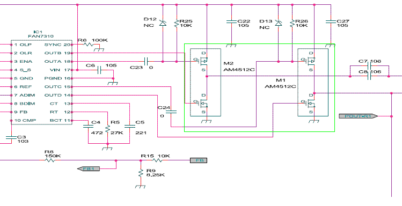Click the R9 8.25K resistor

point(141,173)
